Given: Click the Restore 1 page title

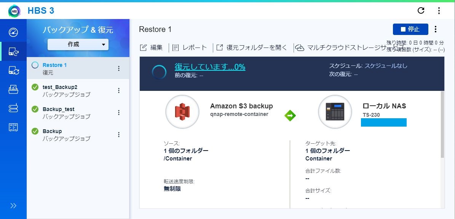Looking at the screenshot, I should 155,29.
